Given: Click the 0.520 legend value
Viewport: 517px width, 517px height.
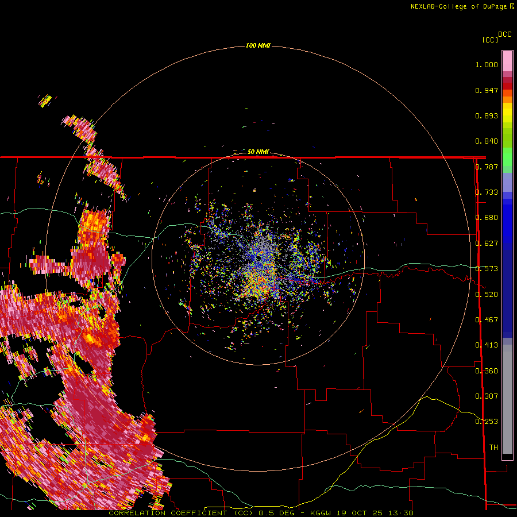Looking at the screenshot, I should click(487, 295).
